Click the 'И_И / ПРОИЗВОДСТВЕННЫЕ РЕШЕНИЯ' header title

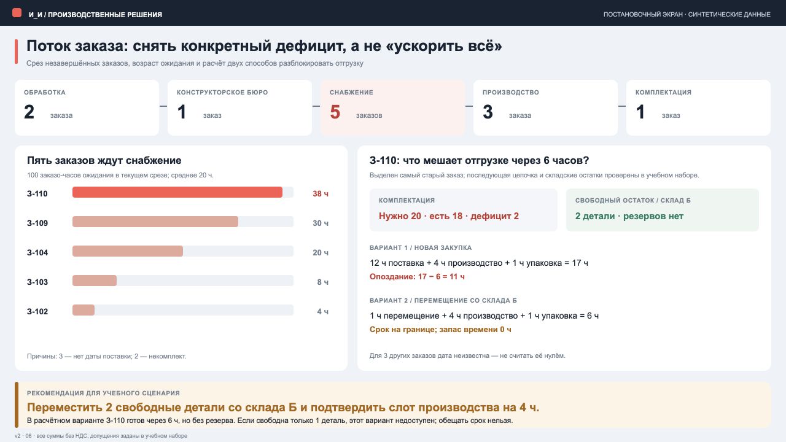point(95,14)
